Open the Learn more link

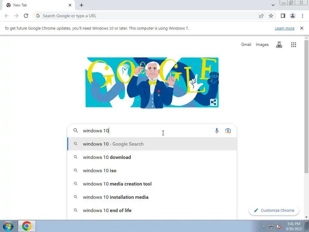tap(285, 28)
